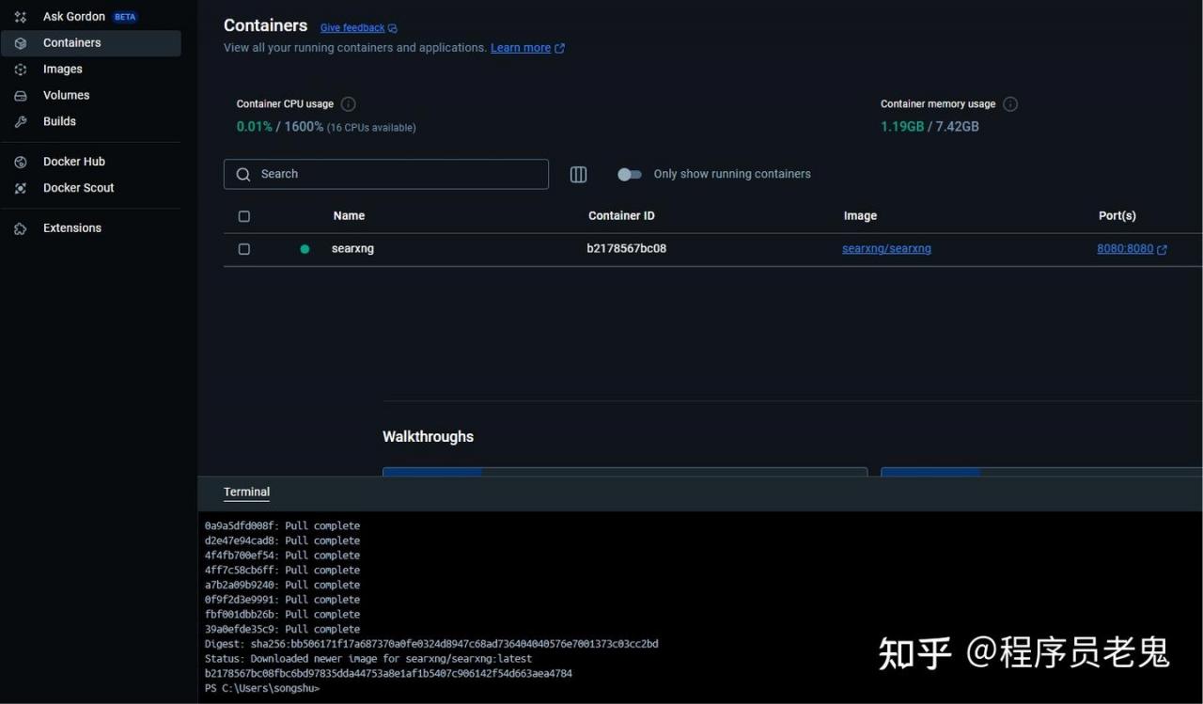This screenshot has height=704, width=1203.
Task: Click the Walkthroughs heading
Action: 428,437
